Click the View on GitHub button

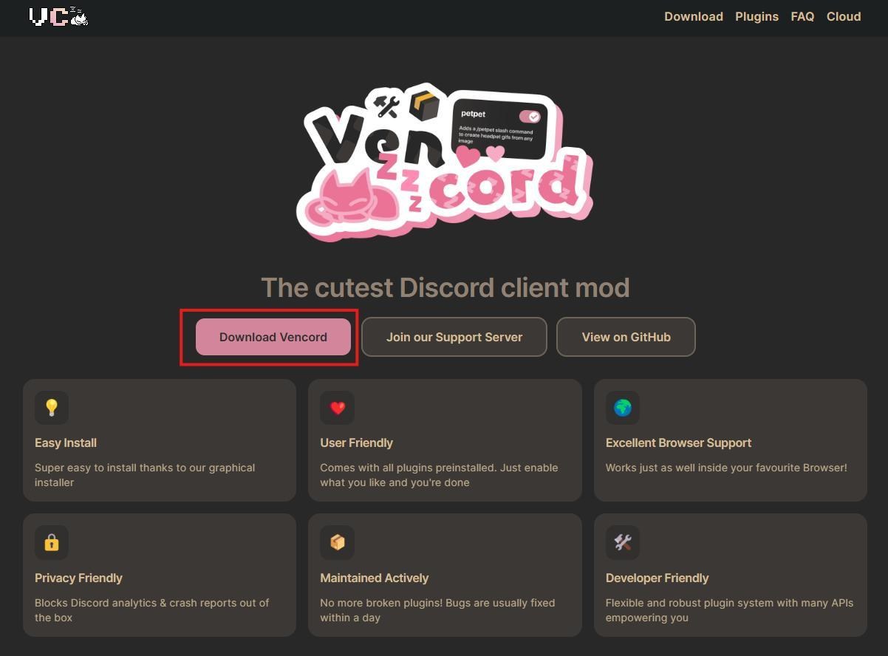pos(626,337)
